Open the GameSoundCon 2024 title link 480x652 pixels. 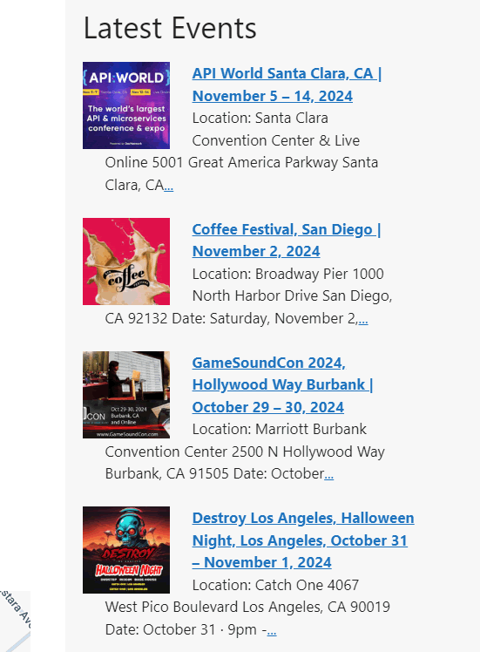282,384
